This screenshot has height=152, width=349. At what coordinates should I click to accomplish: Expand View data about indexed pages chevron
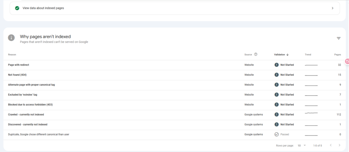coord(332,8)
